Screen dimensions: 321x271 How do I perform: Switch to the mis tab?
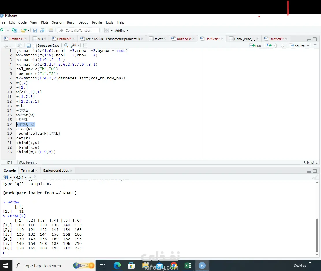pos(40,39)
